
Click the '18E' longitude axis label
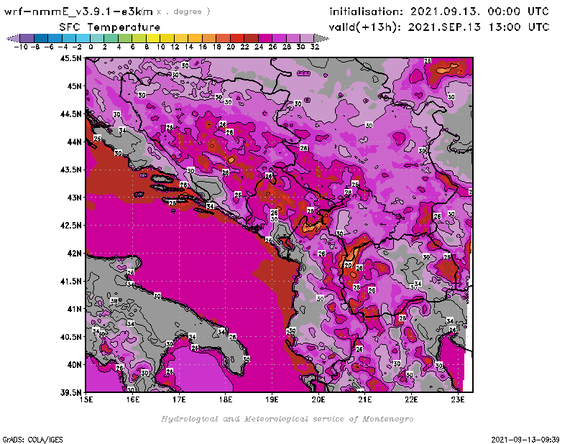(226, 399)
